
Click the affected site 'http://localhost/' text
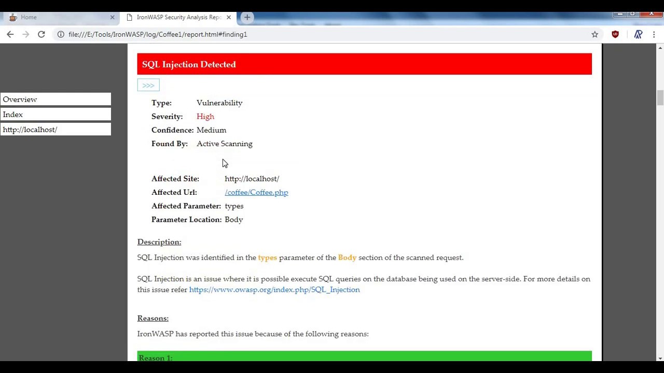click(x=252, y=179)
